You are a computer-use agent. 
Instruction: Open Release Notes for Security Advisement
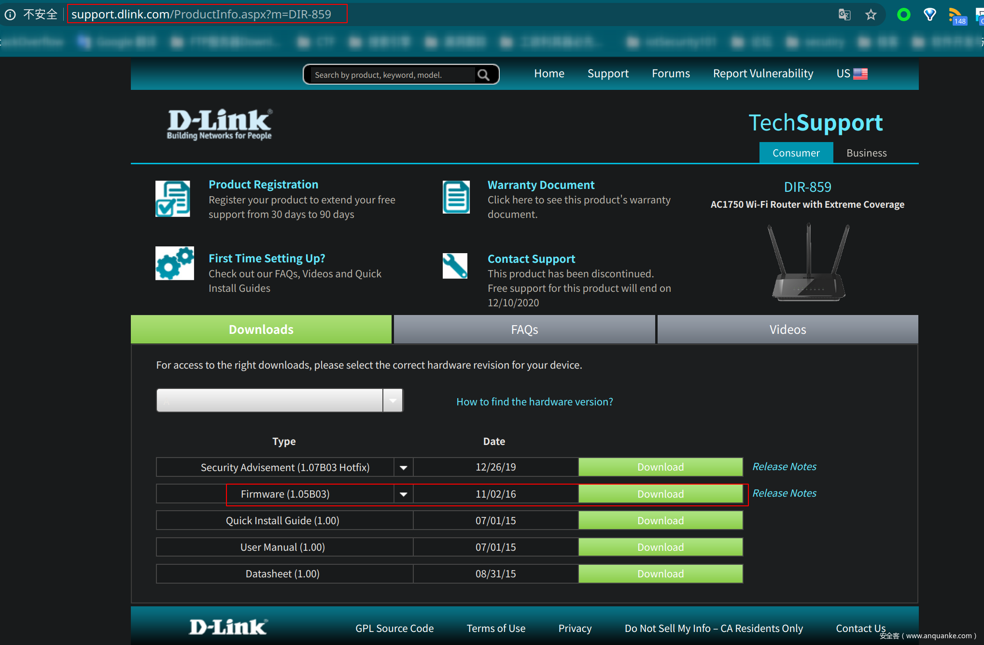click(784, 467)
